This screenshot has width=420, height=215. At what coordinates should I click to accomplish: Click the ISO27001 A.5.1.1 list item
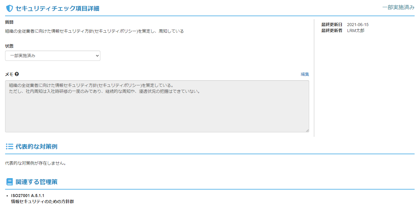pos(28,196)
